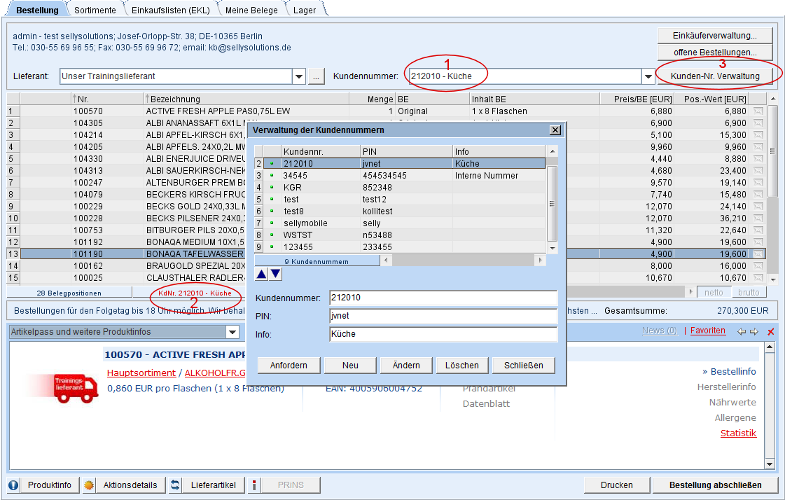Image resolution: width=785 pixels, height=500 pixels.
Task: Click the blue move-down arrow in dialog
Action: tap(276, 274)
